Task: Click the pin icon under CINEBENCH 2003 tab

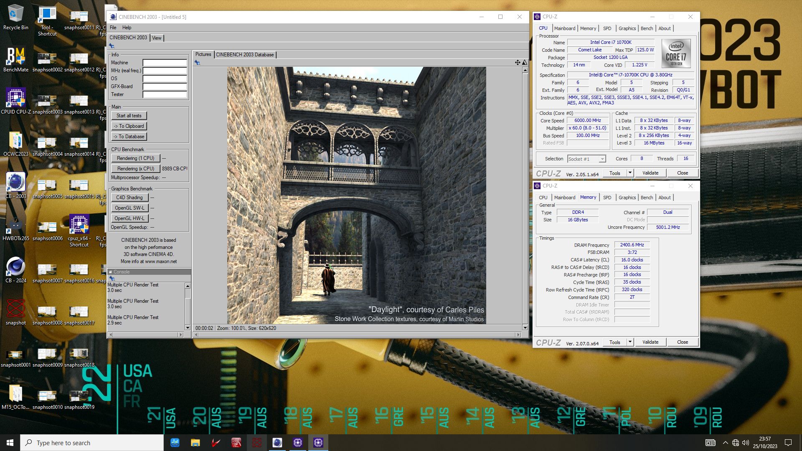Action: (x=112, y=46)
